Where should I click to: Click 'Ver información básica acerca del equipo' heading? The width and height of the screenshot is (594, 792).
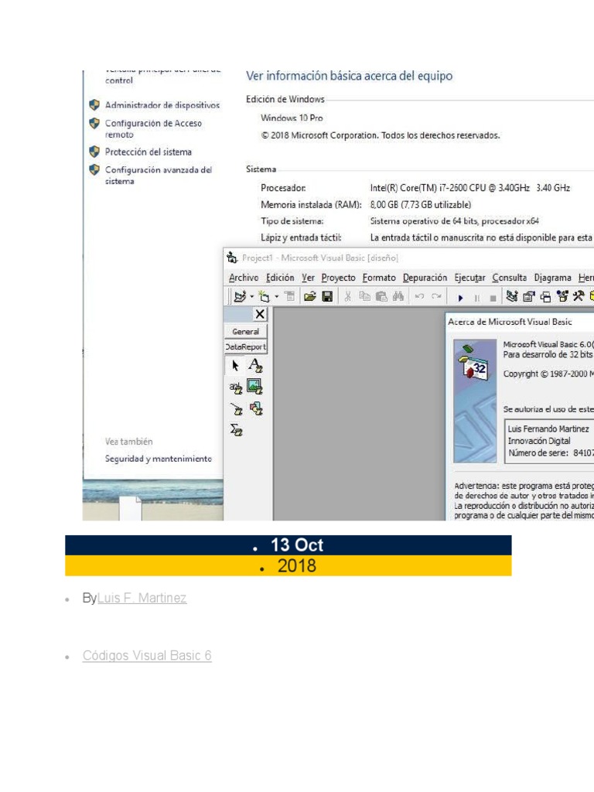pos(349,76)
